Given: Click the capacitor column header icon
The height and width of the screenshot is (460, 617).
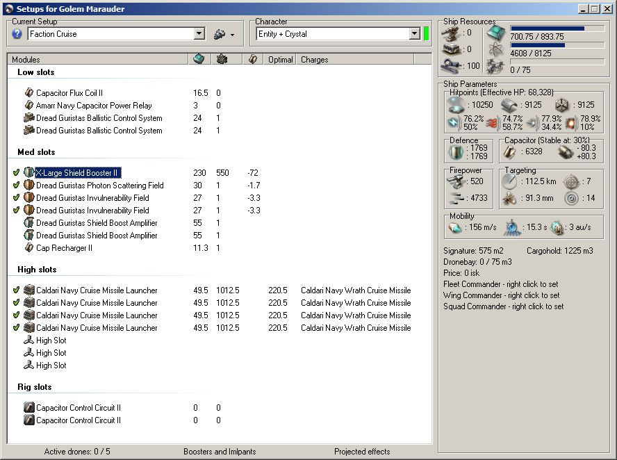Looking at the screenshot, I should 253,60.
